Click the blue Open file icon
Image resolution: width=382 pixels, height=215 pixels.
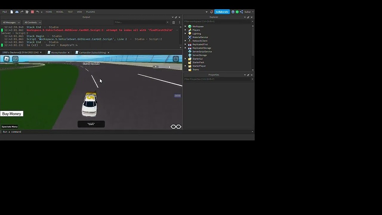coord(17,12)
